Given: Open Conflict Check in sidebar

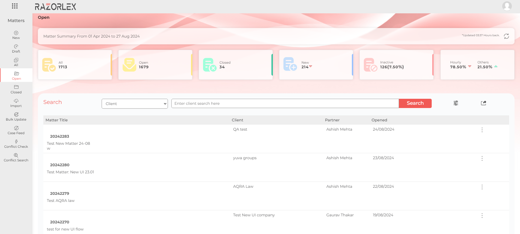Looking at the screenshot, I should (16, 144).
